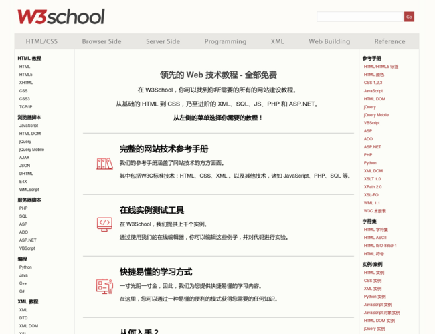This screenshot has width=435, height=334.
Task: Open XHTML tutorial in left sidebar
Action: point(26,83)
